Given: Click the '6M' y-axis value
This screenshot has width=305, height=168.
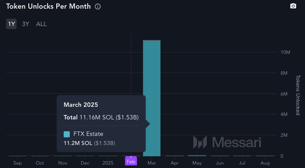Looking at the screenshot, I should pyautogui.click(x=284, y=94).
